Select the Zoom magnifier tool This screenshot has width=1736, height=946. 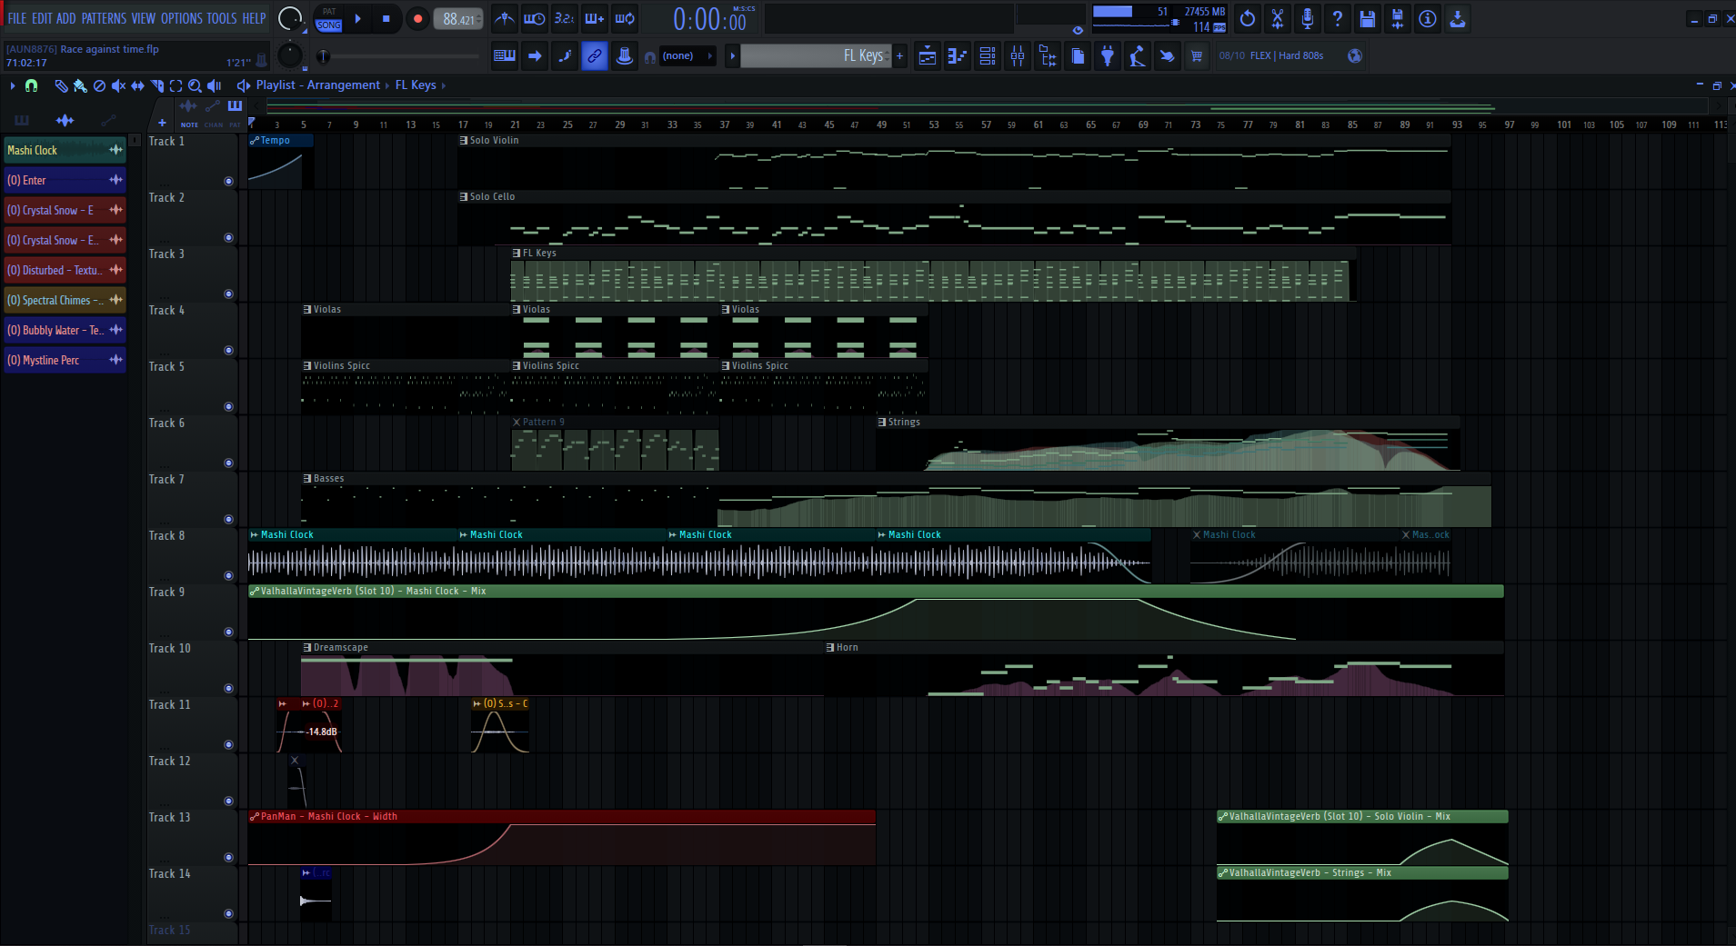click(x=195, y=85)
